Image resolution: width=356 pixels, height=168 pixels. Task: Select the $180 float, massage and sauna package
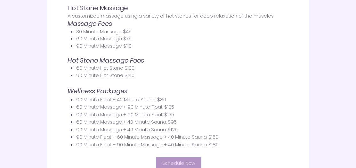point(147,145)
